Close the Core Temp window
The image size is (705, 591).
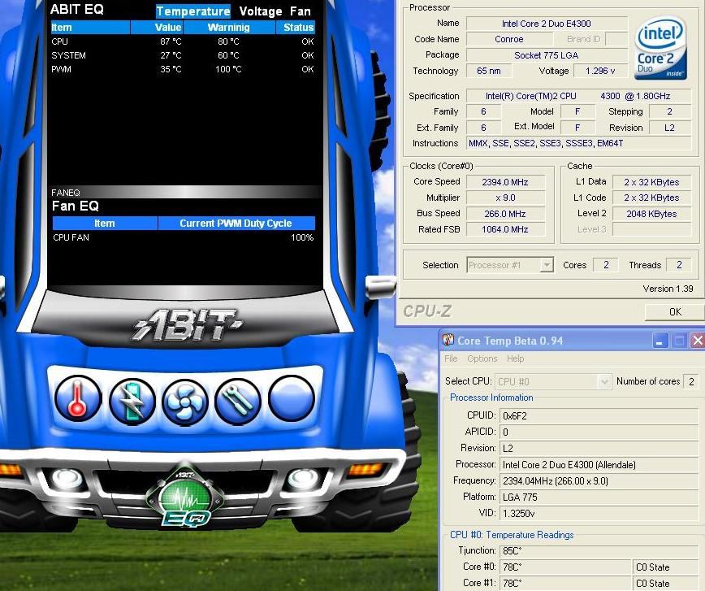(698, 341)
